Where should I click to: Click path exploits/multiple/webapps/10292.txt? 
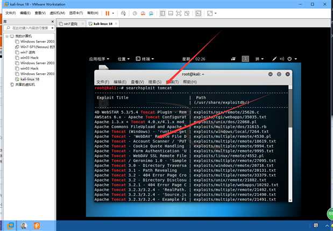point(236,185)
